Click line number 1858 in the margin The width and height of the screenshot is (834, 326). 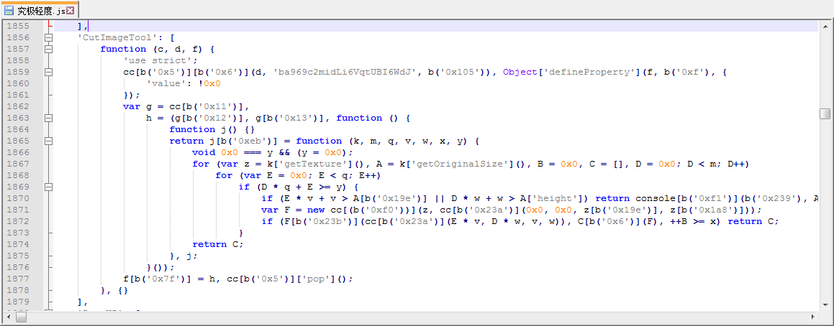[x=17, y=60]
